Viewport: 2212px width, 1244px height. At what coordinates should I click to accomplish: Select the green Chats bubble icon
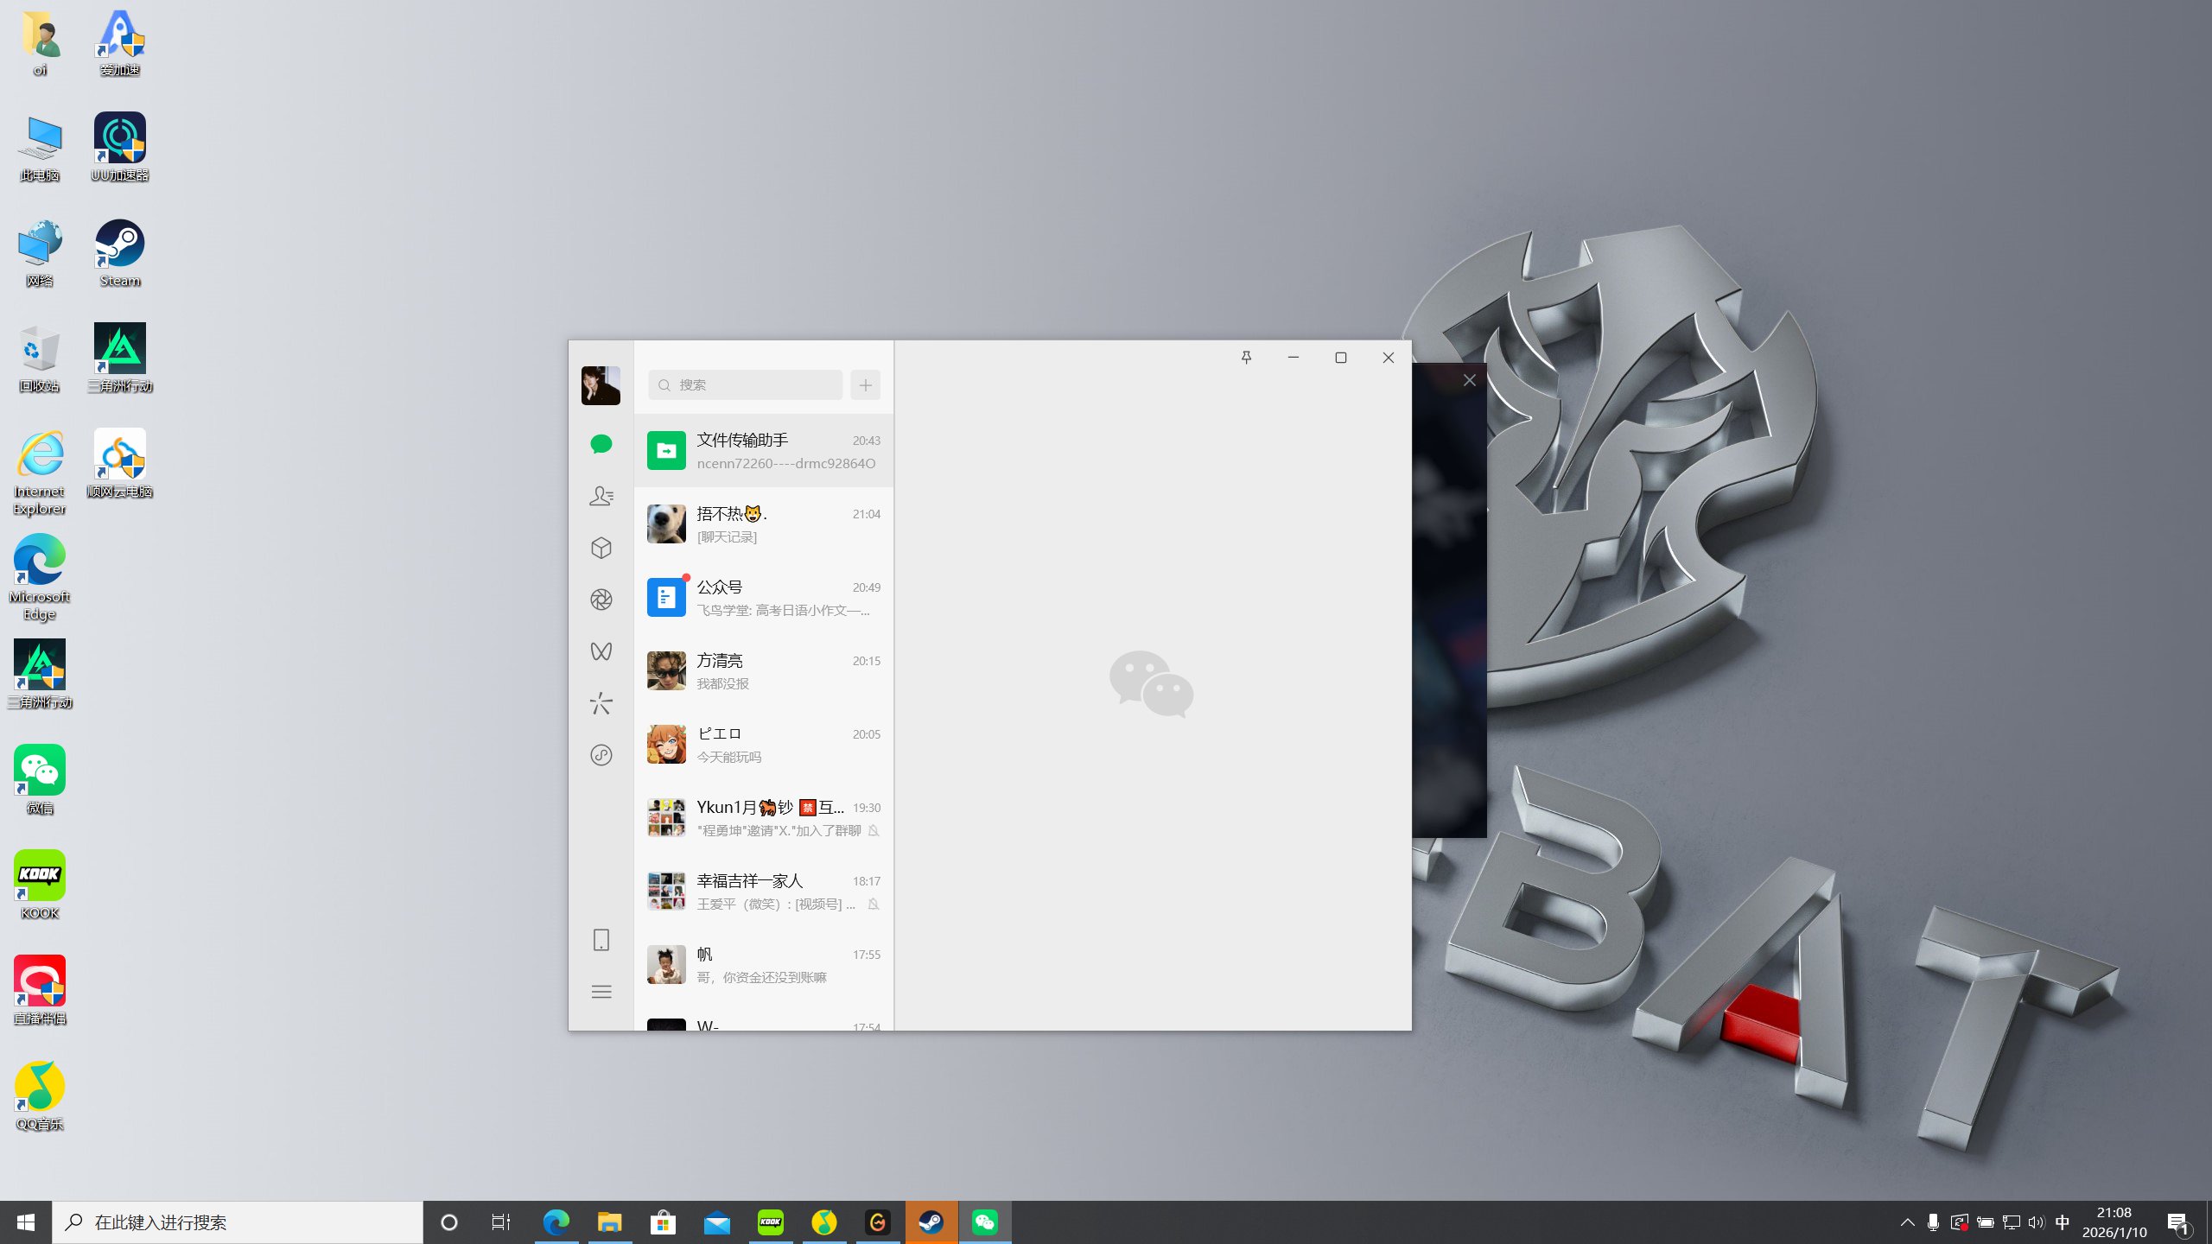(x=601, y=444)
